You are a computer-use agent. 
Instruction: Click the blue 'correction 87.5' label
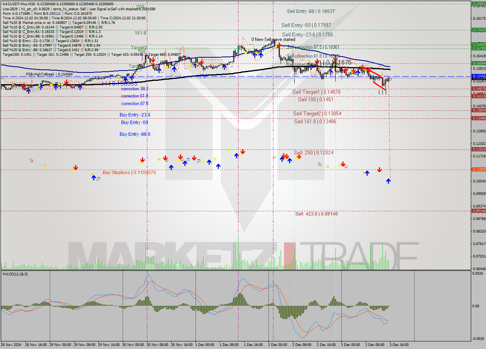135,103
